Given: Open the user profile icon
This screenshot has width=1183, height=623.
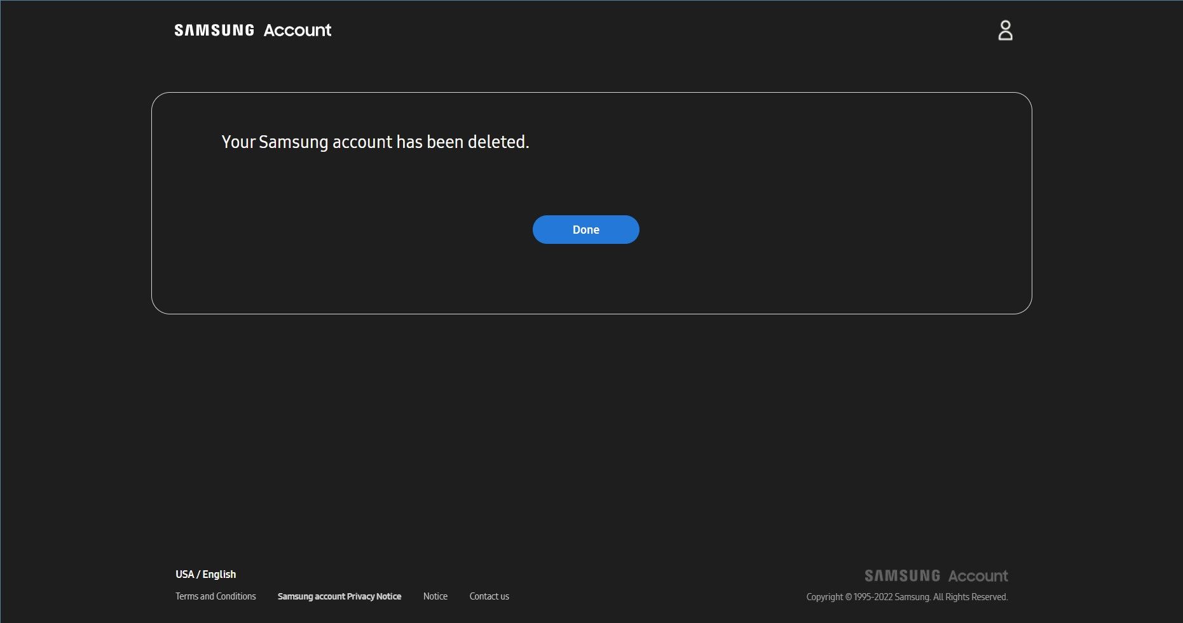Looking at the screenshot, I should pos(1005,30).
